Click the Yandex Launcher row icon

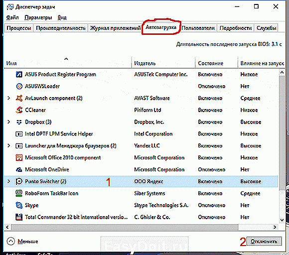(x=19, y=146)
